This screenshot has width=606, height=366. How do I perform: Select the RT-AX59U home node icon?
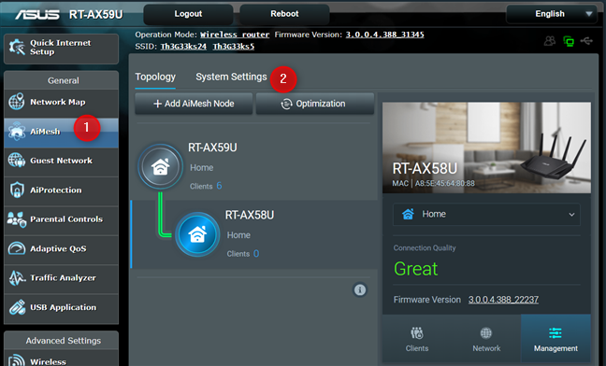(x=161, y=166)
